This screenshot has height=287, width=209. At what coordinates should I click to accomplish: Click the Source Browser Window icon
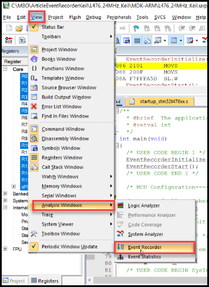click(34, 88)
